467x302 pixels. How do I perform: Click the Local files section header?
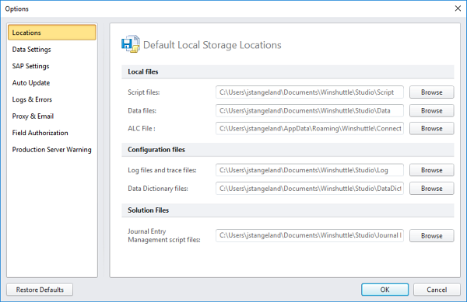tap(288, 71)
